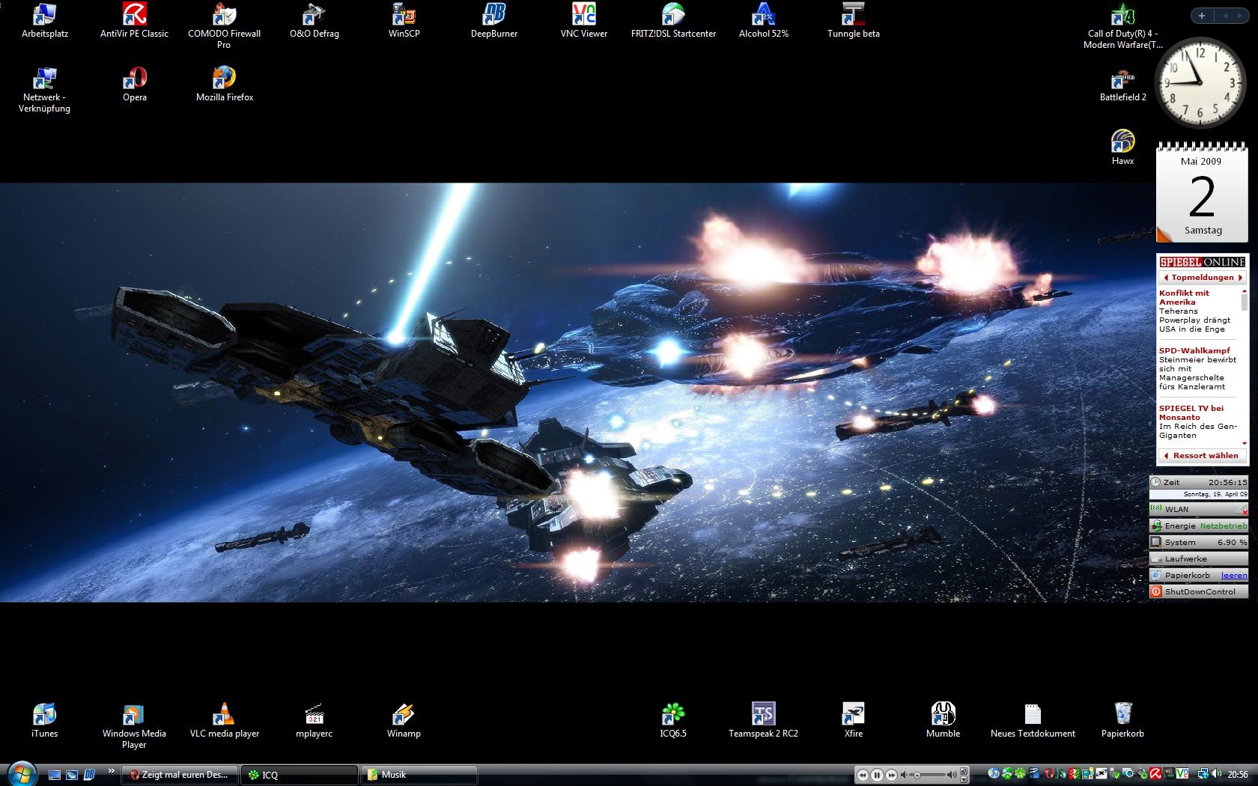
Task: Restore media player from taskbar toolbar
Action: click(964, 771)
